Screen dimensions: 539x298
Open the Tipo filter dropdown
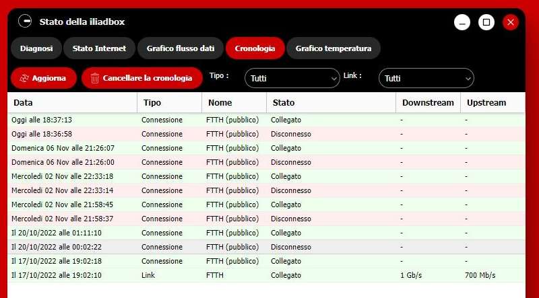pyautogui.click(x=292, y=78)
